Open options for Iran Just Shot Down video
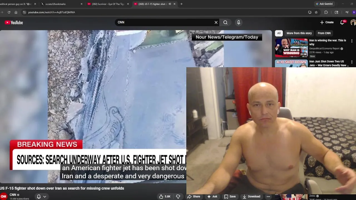This screenshot has width=356, height=200. [352, 62]
